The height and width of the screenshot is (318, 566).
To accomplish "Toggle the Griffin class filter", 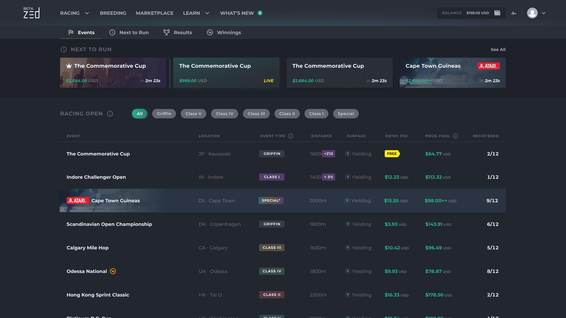I will [x=164, y=114].
